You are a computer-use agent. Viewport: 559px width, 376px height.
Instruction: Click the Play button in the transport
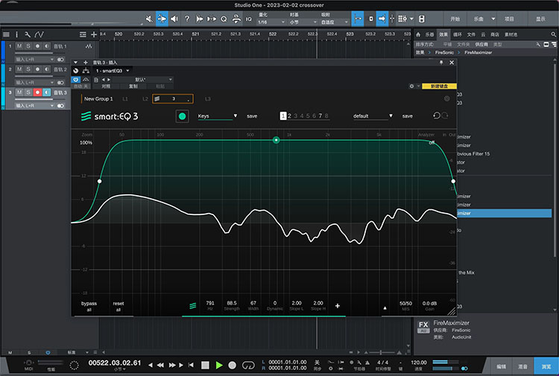(219, 365)
